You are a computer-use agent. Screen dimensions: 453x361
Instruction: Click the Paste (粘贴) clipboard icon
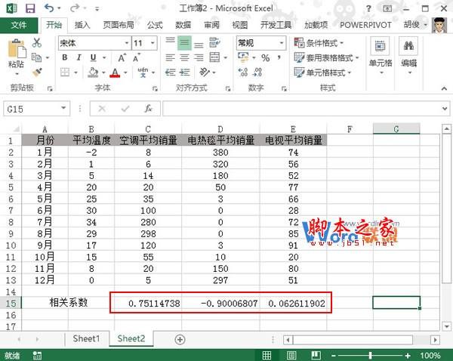click(x=17, y=48)
